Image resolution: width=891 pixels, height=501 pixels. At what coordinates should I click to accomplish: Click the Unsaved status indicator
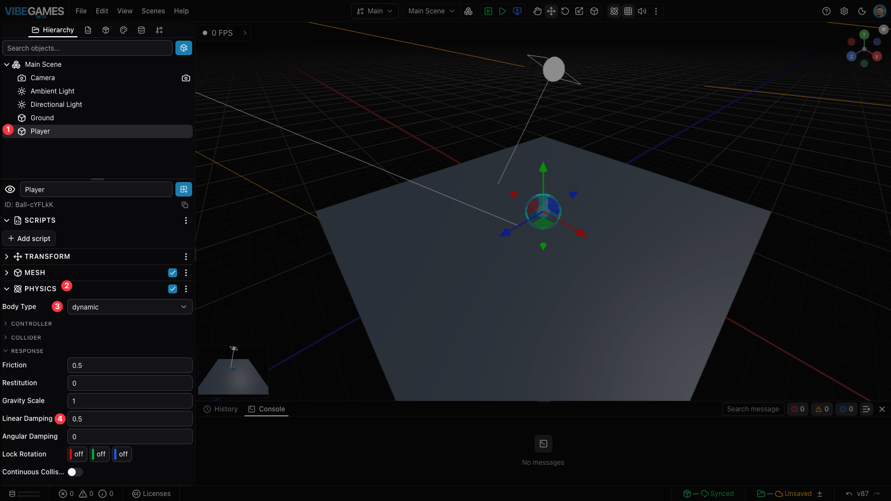click(784, 494)
